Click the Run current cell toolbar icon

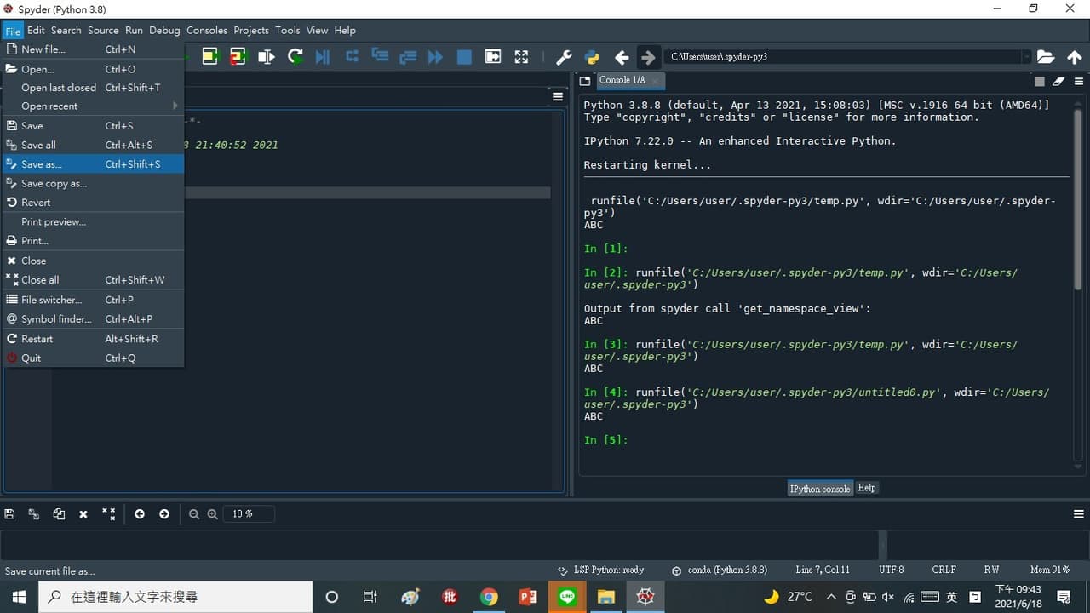210,57
